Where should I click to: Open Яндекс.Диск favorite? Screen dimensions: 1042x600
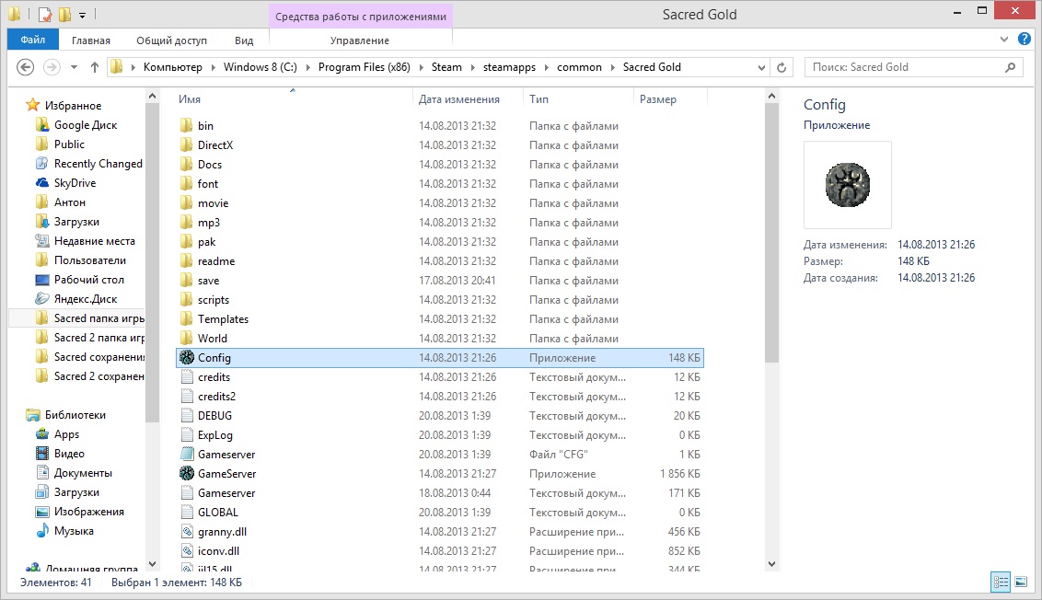click(85, 299)
